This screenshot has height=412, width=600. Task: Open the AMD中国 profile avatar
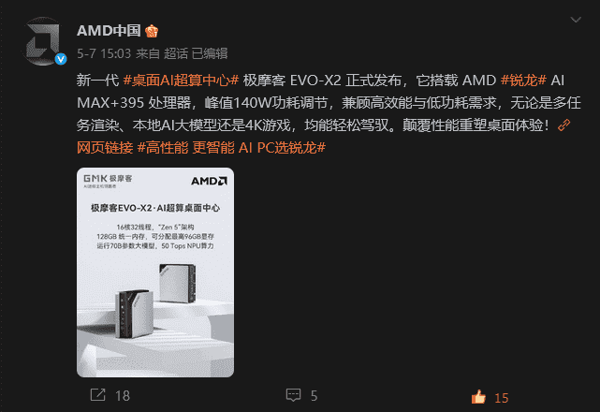[42, 40]
